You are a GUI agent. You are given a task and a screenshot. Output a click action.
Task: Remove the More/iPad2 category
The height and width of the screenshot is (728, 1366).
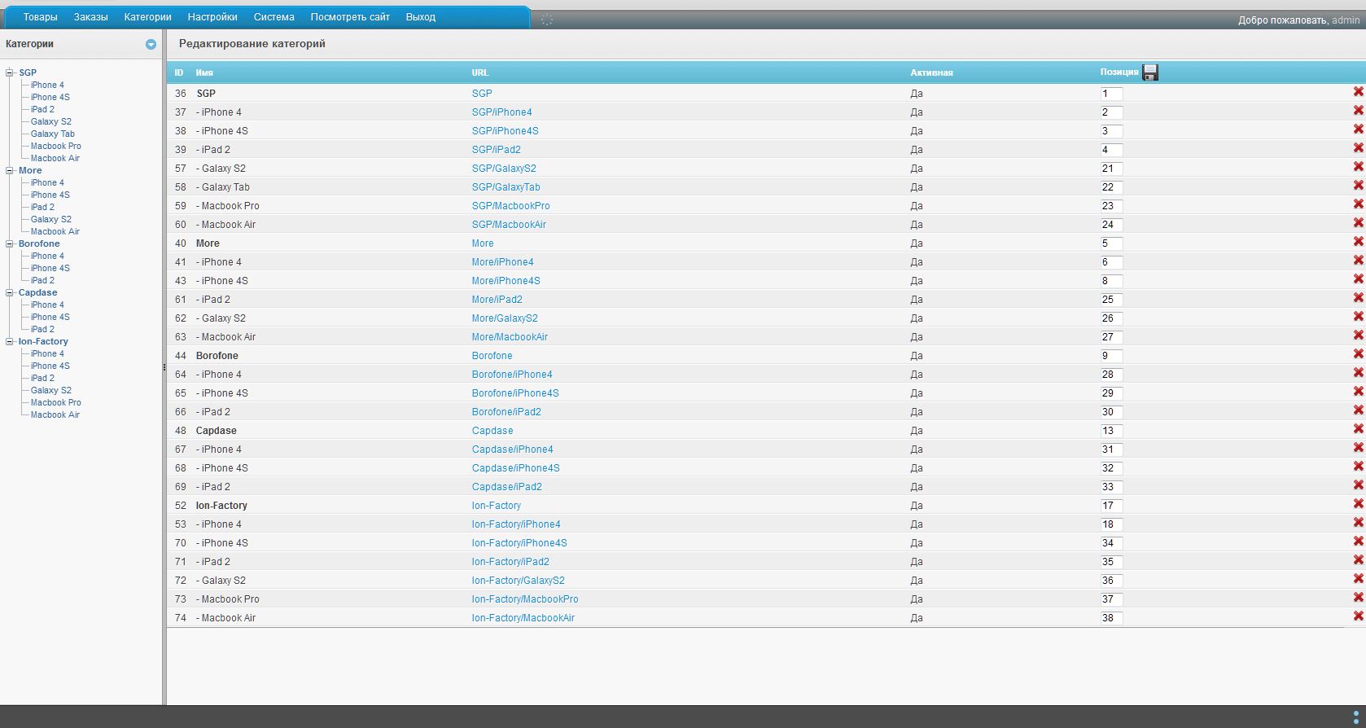click(x=1358, y=298)
